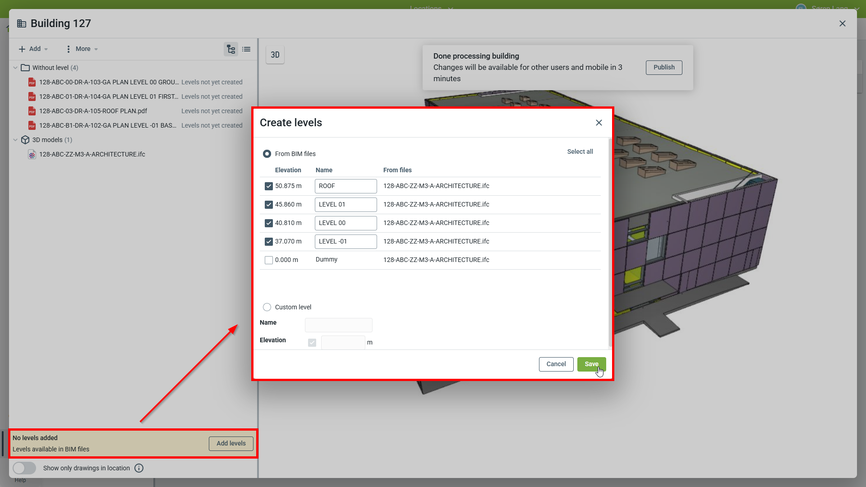Switch to list view icon
866x487 pixels.
(246, 49)
